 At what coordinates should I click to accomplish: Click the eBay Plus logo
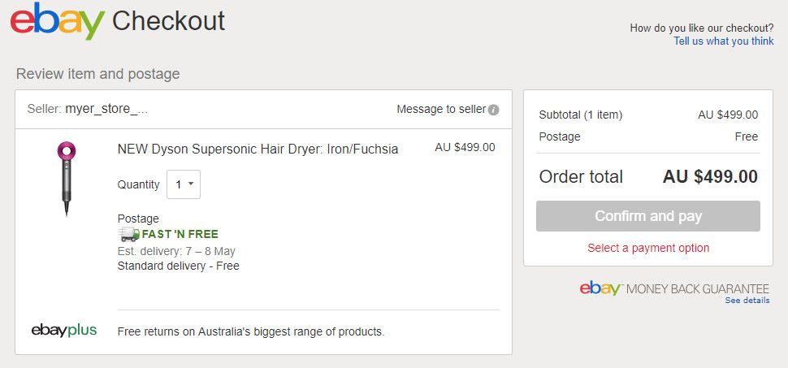coord(64,330)
